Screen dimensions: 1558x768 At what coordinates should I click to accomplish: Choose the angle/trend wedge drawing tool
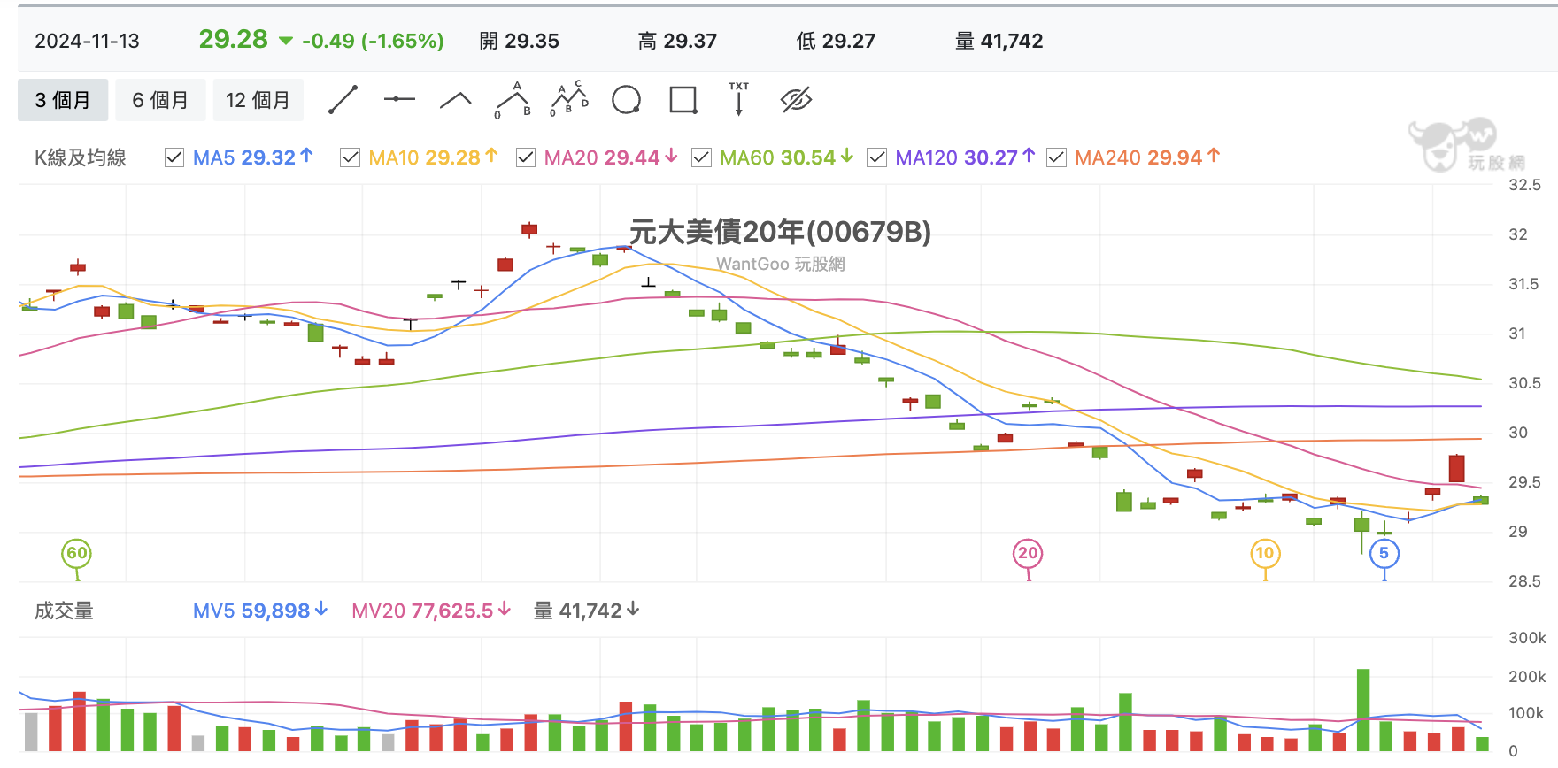pyautogui.click(x=456, y=100)
